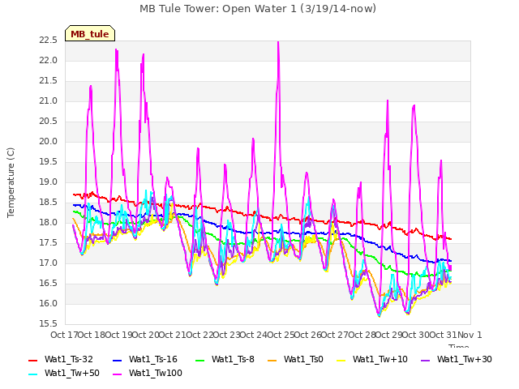Click the 19.5 y-axis tick label
This screenshot has height=389, width=519.
[x=49, y=162]
